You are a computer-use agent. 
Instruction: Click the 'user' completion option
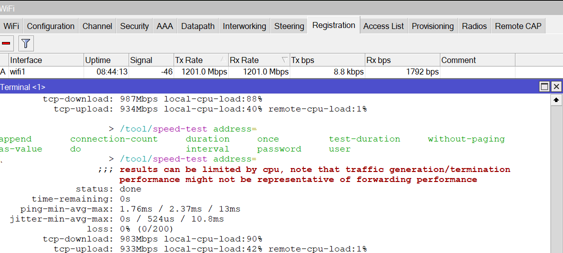tap(340, 149)
